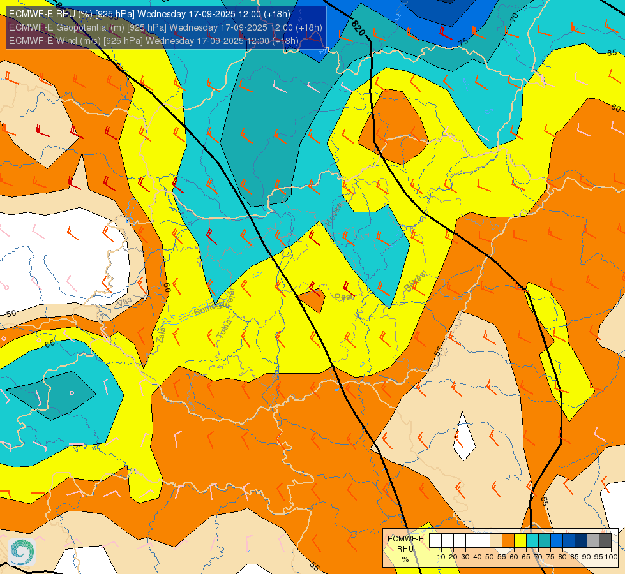Click the 'Békés' county label

414,282
